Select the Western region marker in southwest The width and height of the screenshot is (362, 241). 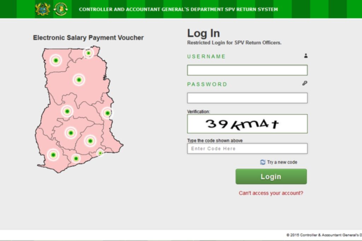[53, 155]
